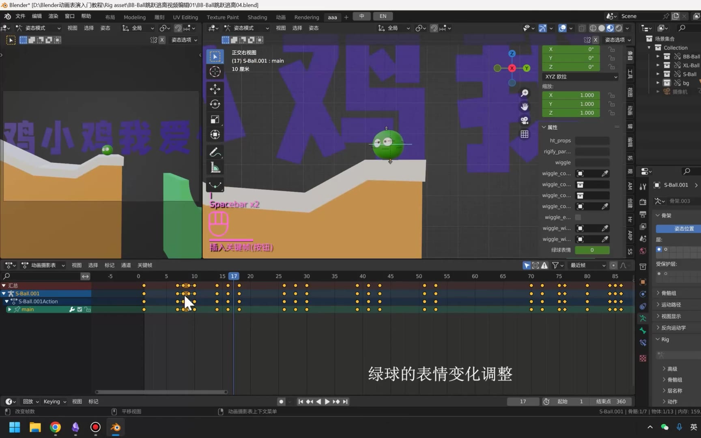Open the Output properties tab

(x=643, y=214)
